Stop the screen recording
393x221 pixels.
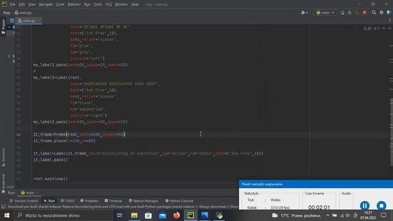tap(381, 206)
